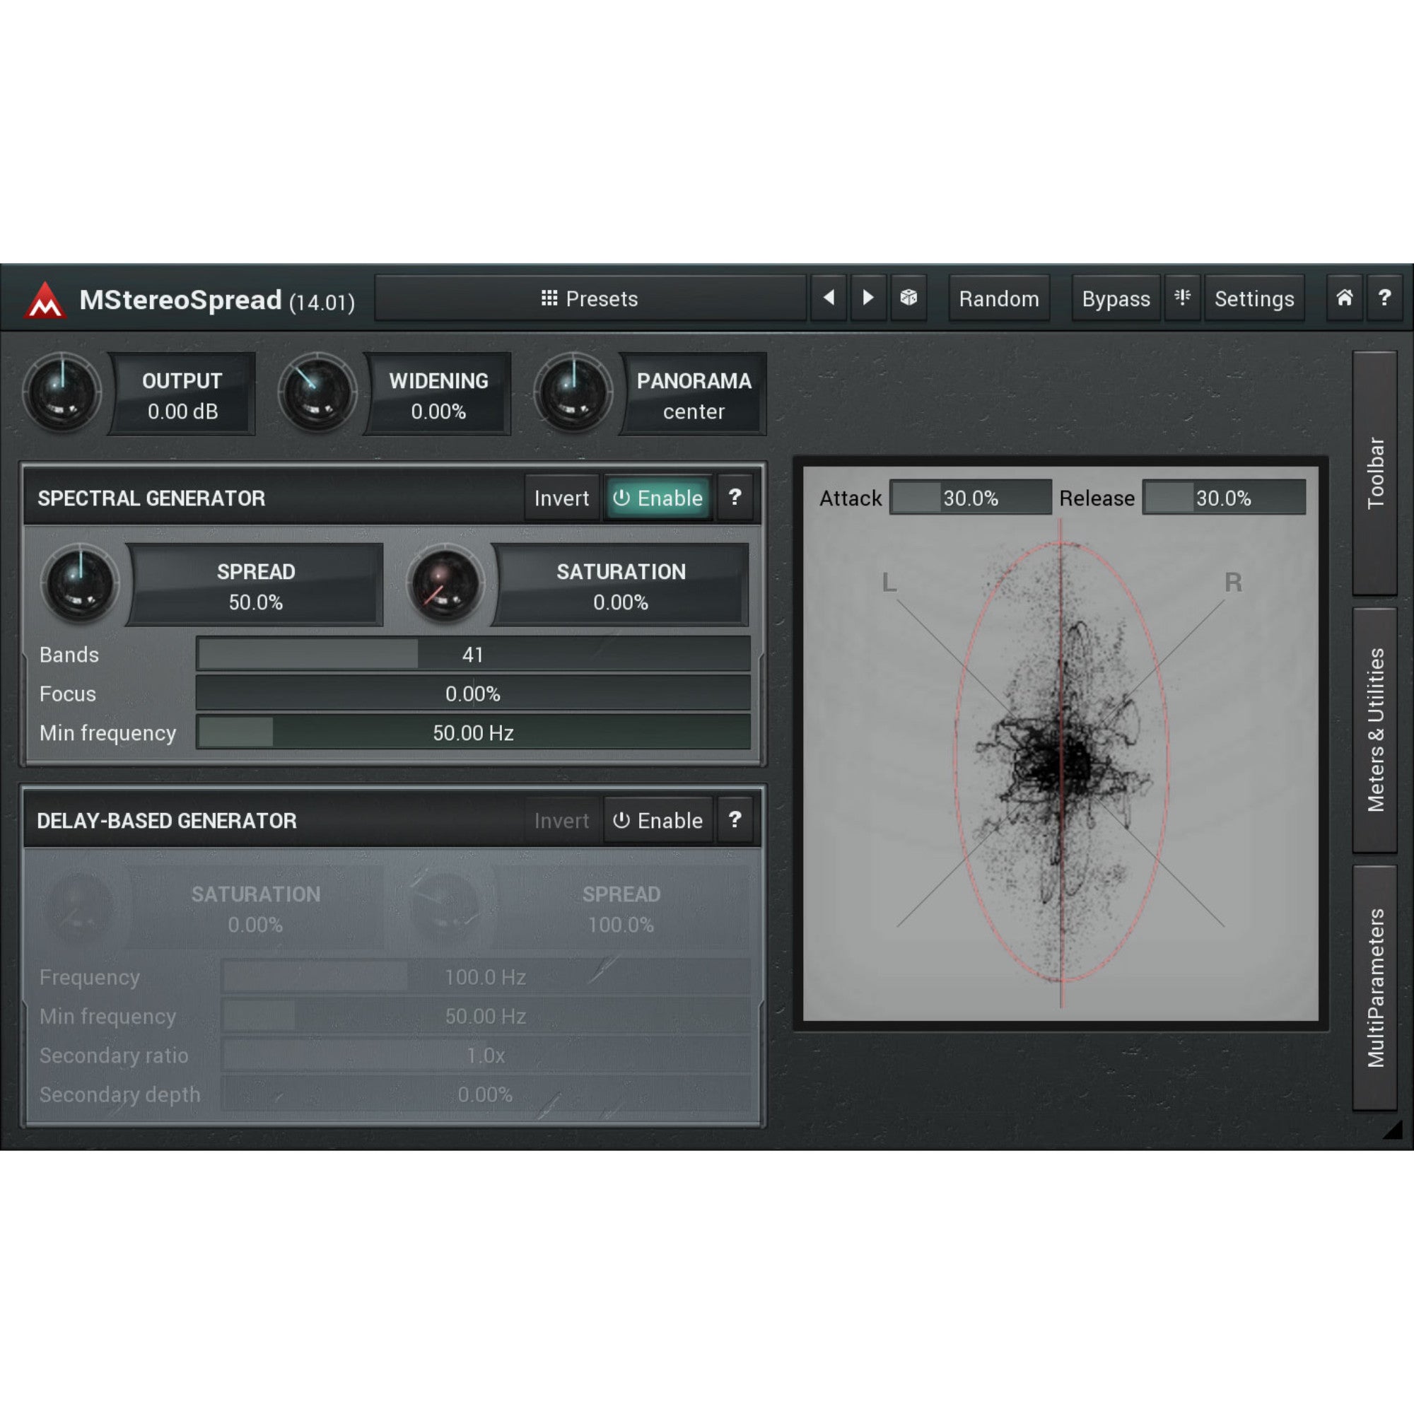Screen dimensions: 1414x1414
Task: Click the Focus slider showing 0.00%
Action: pyautogui.click(x=473, y=693)
